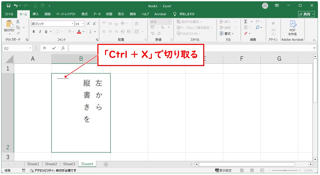The width and height of the screenshot is (320, 175).
Task: Select the Sheet2 worksheet tab
Action: point(51,164)
